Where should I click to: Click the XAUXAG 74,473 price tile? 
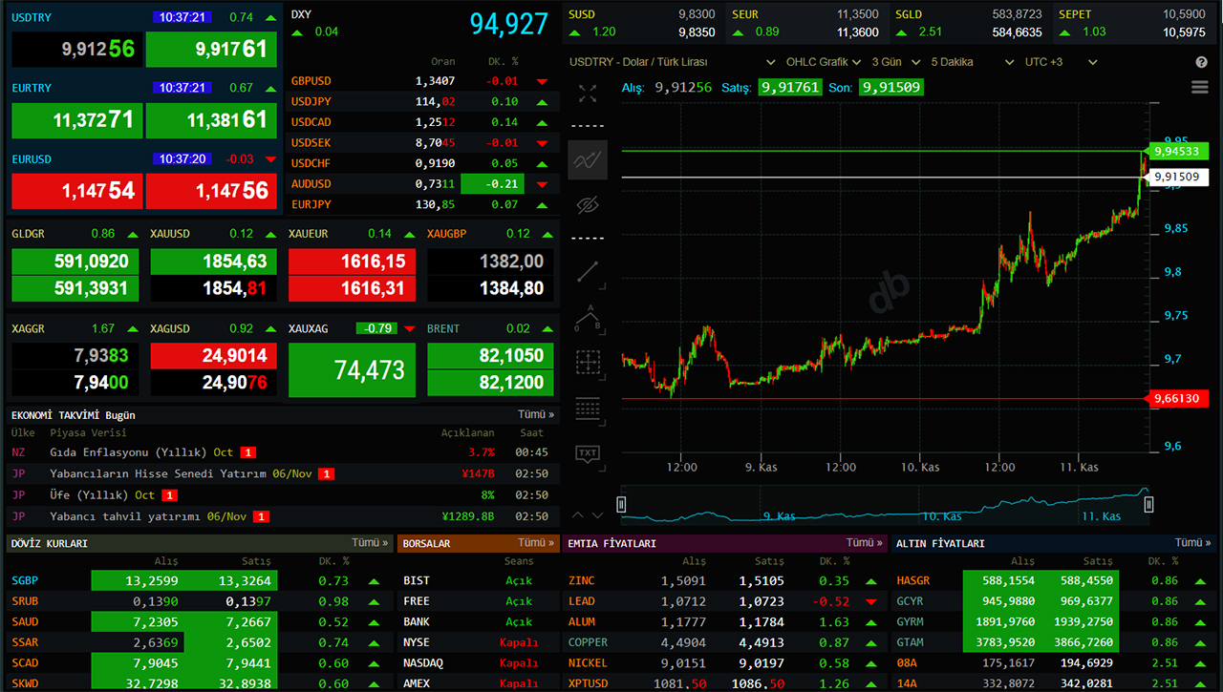(x=353, y=369)
